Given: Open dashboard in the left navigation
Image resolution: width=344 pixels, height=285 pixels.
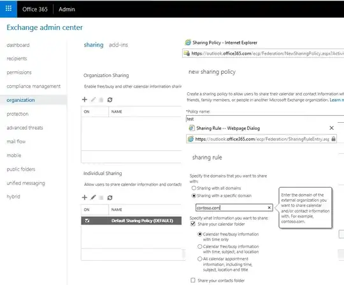Looking at the screenshot, I should (x=18, y=45).
